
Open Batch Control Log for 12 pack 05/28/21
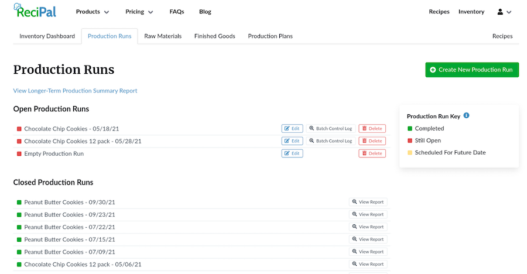331,141
